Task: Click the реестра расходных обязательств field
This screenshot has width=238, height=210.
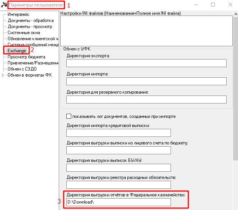Action: coord(119,185)
